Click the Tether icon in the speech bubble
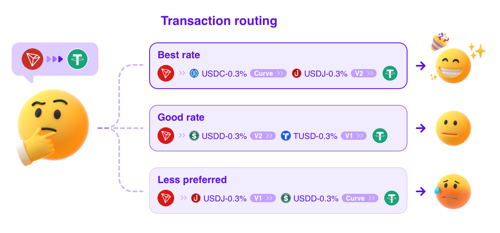This screenshot has width=500, height=233. (x=78, y=59)
